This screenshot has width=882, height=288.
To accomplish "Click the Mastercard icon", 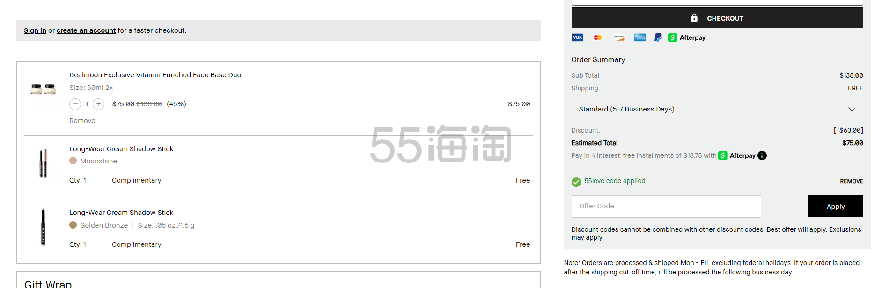I will pyautogui.click(x=598, y=37).
